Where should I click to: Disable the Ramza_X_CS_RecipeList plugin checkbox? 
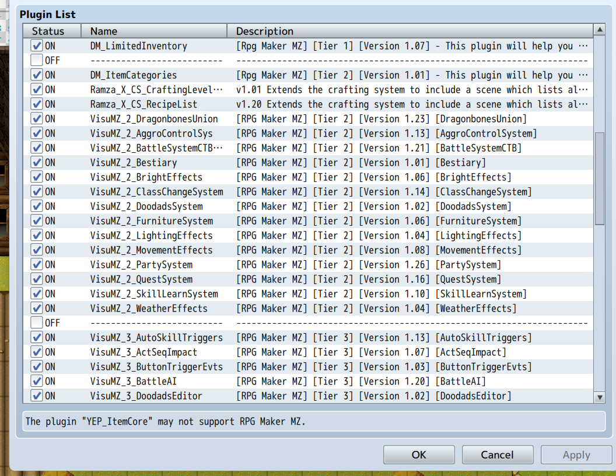tap(37, 104)
